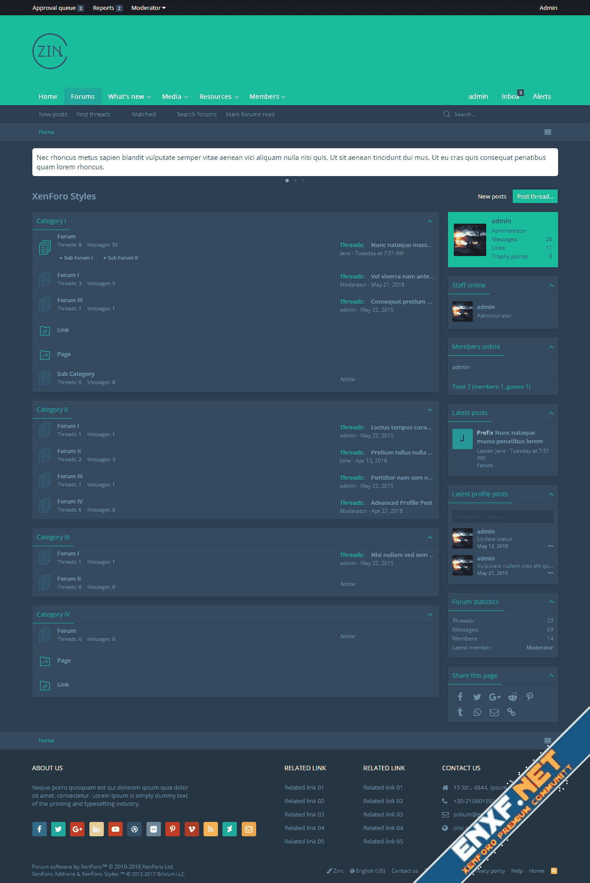Click the Vimeo footer icon
Image resolution: width=590 pixels, height=883 pixels.
(x=191, y=829)
